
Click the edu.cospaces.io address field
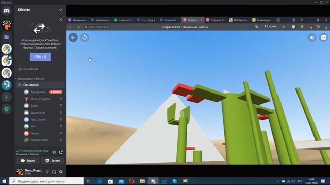point(97,27)
